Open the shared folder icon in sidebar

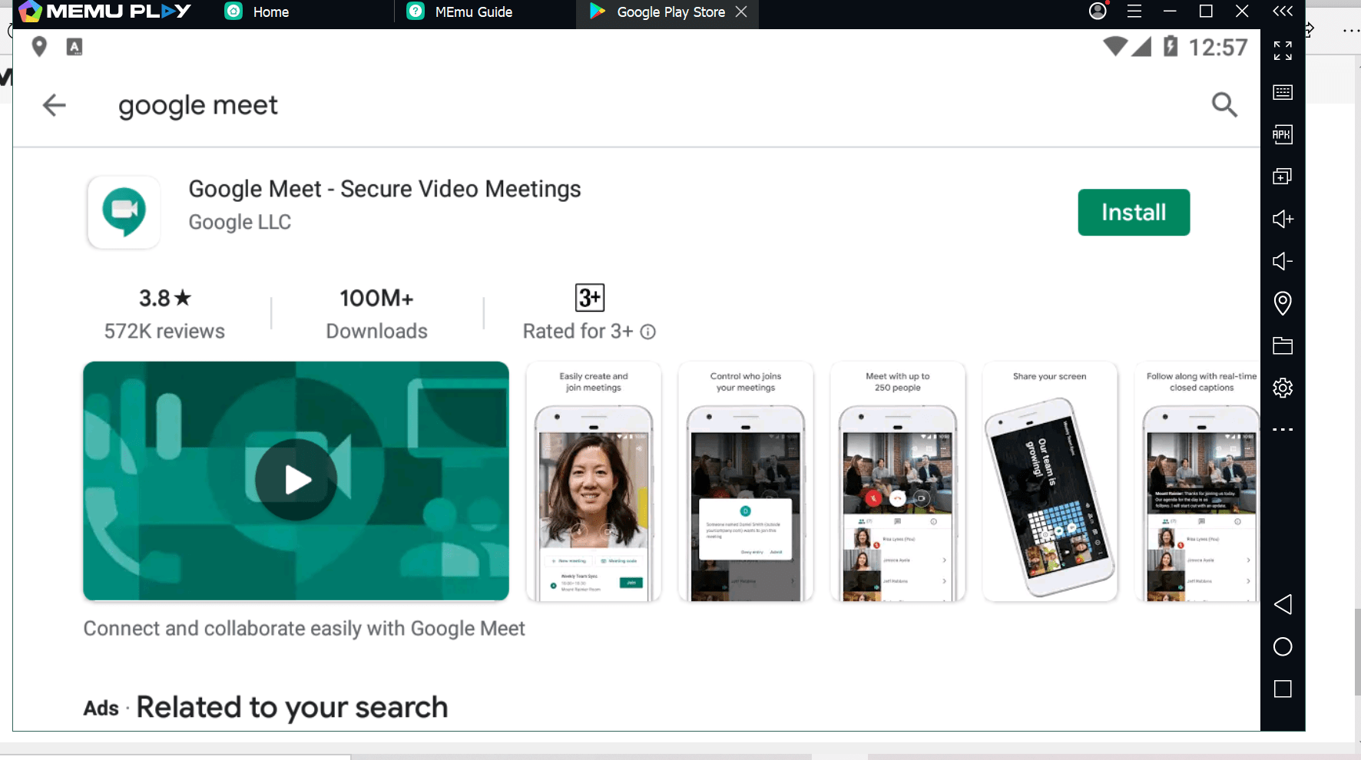click(1283, 345)
